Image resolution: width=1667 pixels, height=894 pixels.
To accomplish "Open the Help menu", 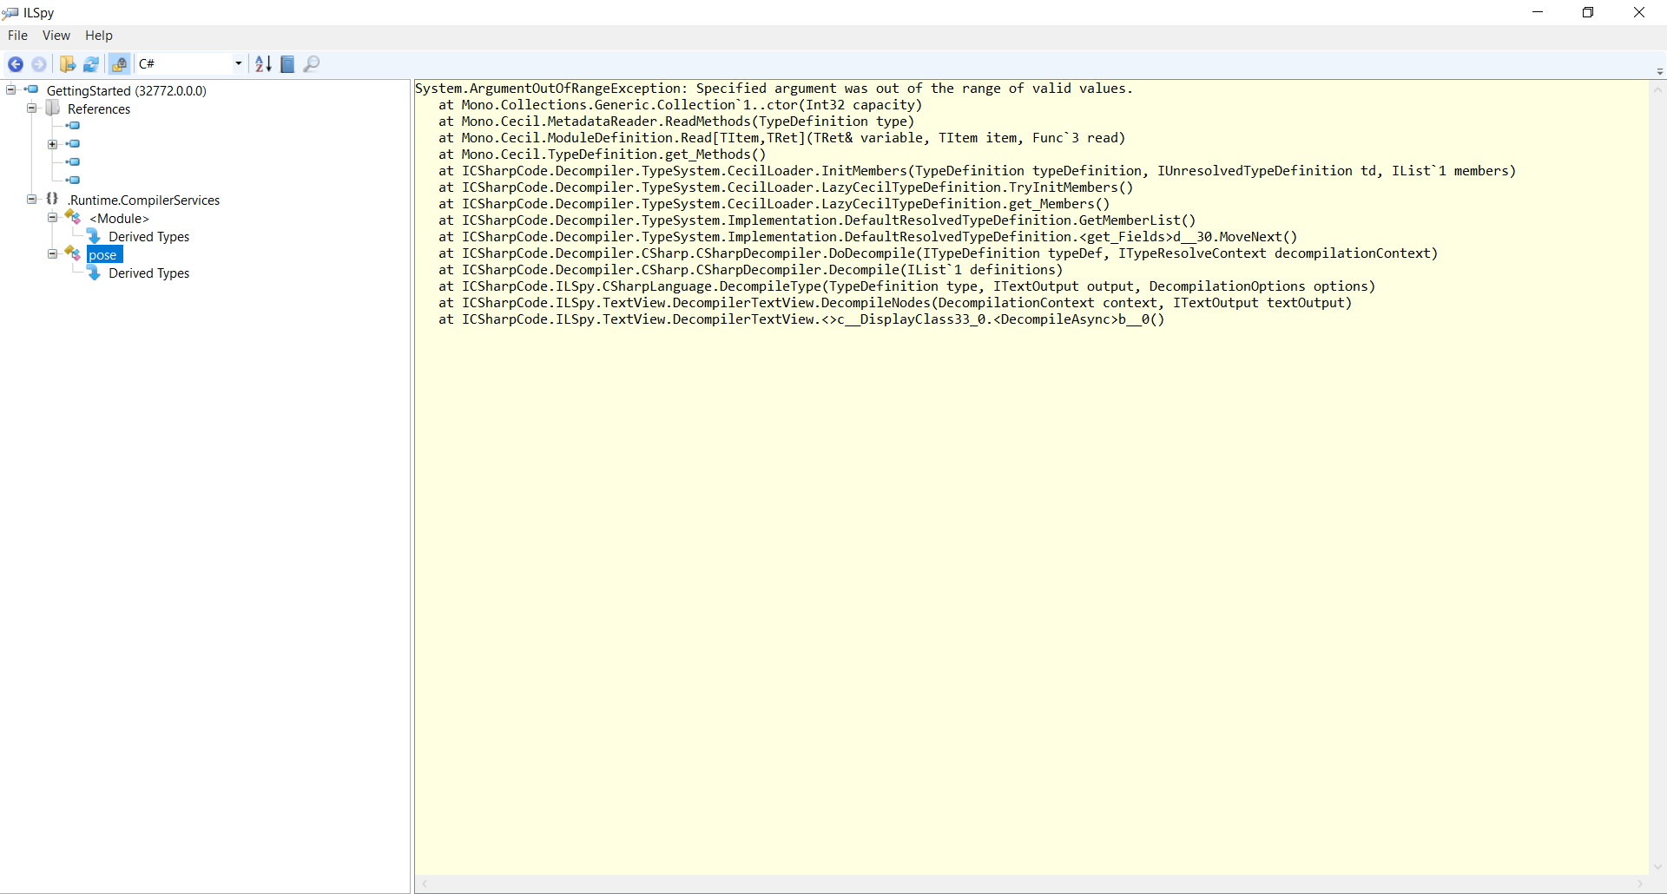I will 99,36.
